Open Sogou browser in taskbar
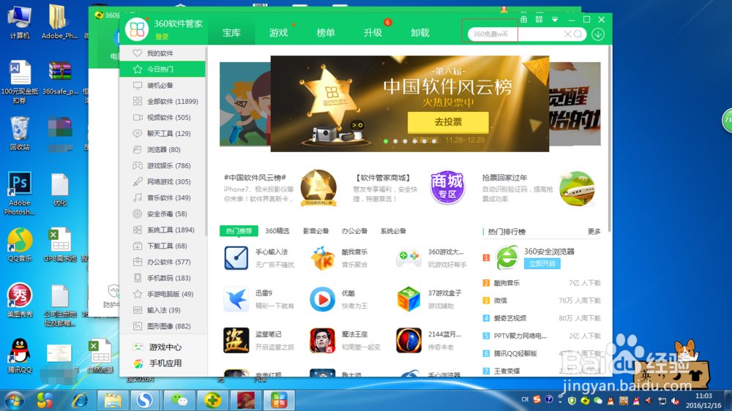732x411 pixels. [145, 400]
